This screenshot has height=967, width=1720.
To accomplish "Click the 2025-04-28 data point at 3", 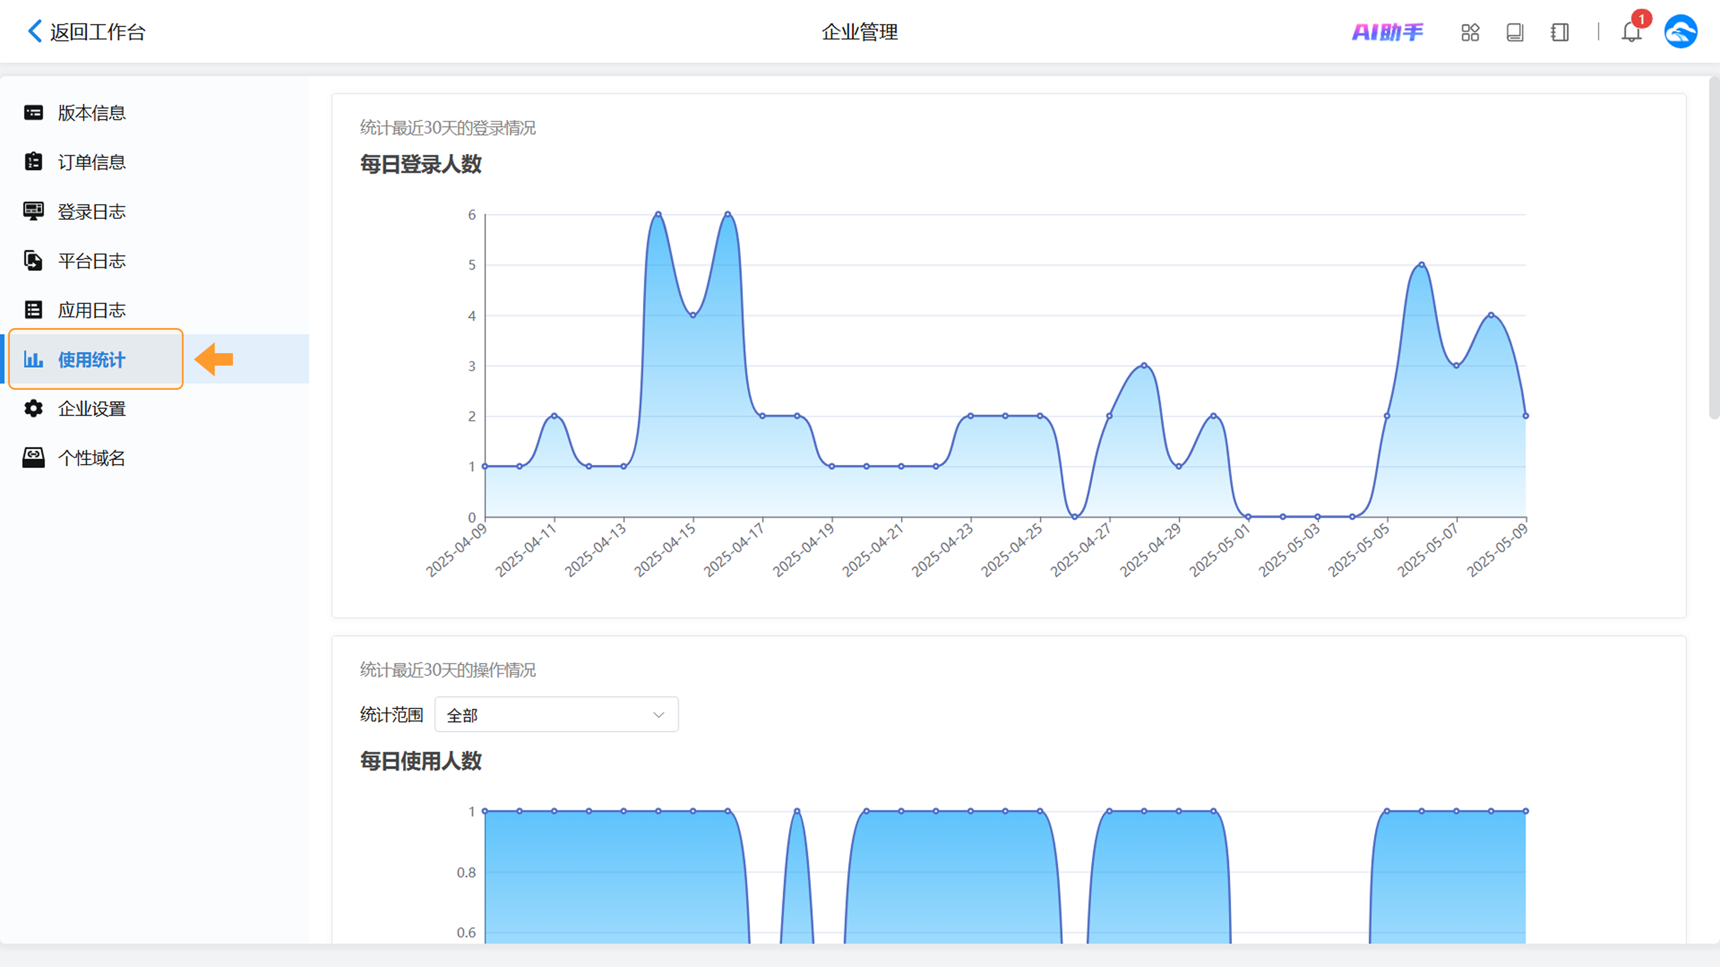I will coord(1144,365).
